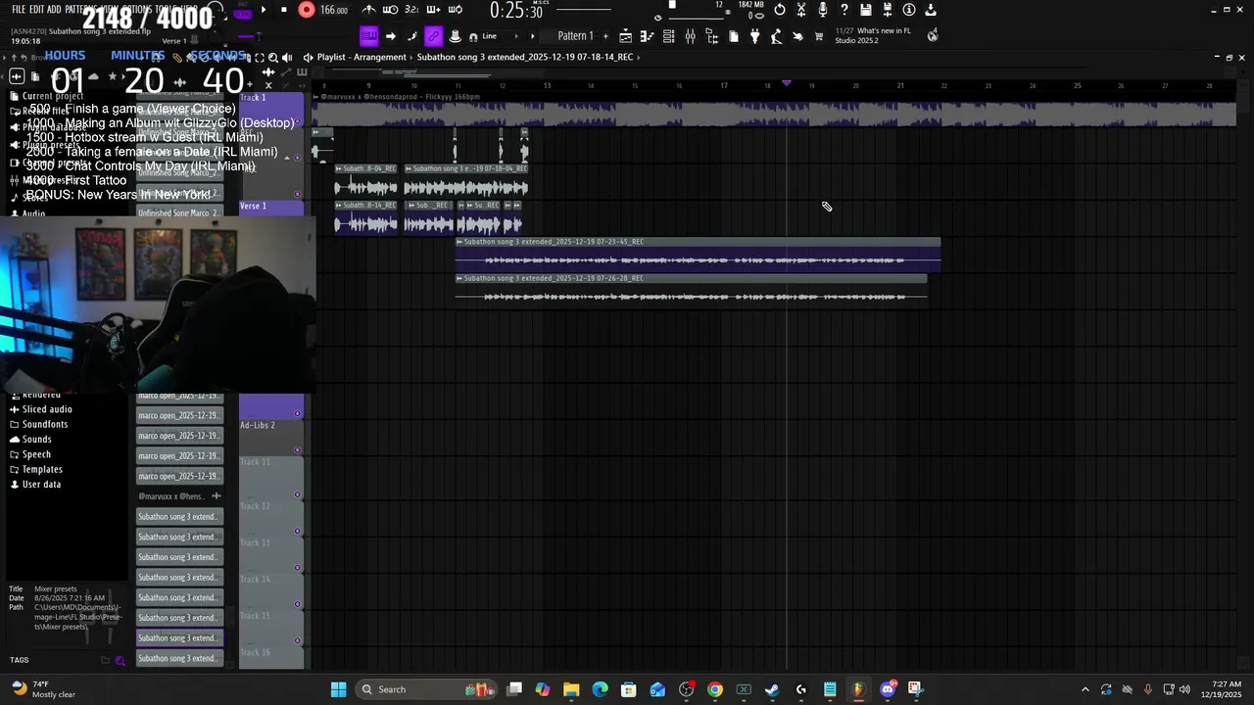This screenshot has width=1254, height=705.
Task: Click the one-click audio recording microphone icon
Action: 823,10
